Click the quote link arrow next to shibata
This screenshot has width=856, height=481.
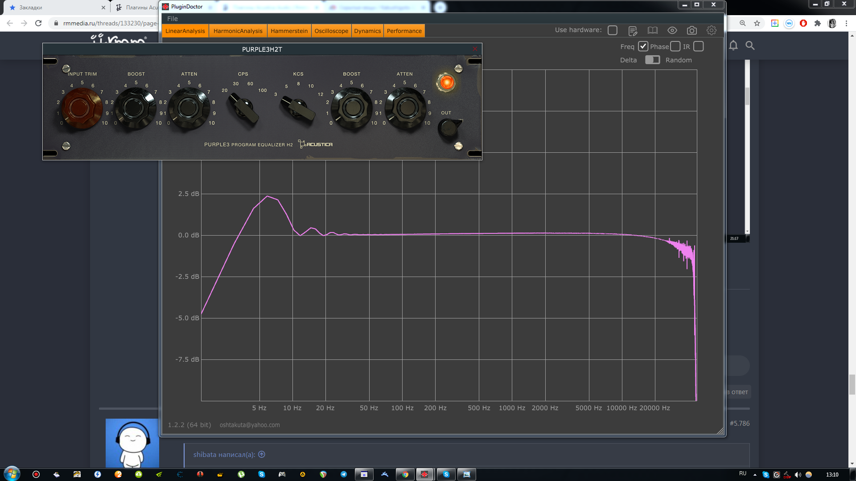pos(262,454)
